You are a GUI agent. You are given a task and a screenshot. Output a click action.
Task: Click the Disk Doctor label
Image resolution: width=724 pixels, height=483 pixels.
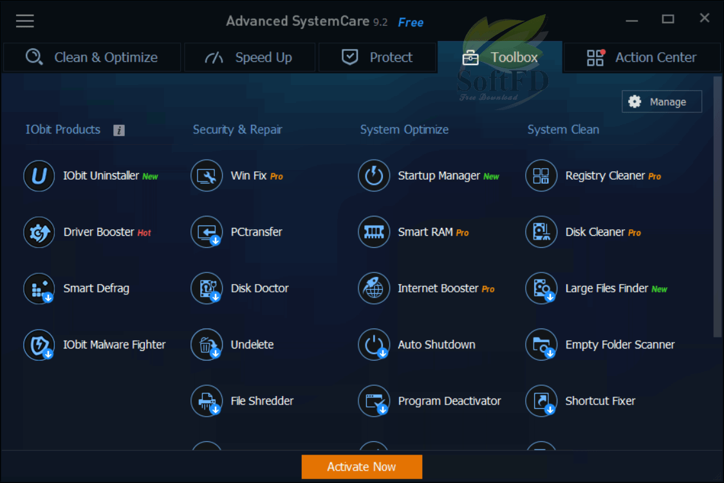point(259,289)
